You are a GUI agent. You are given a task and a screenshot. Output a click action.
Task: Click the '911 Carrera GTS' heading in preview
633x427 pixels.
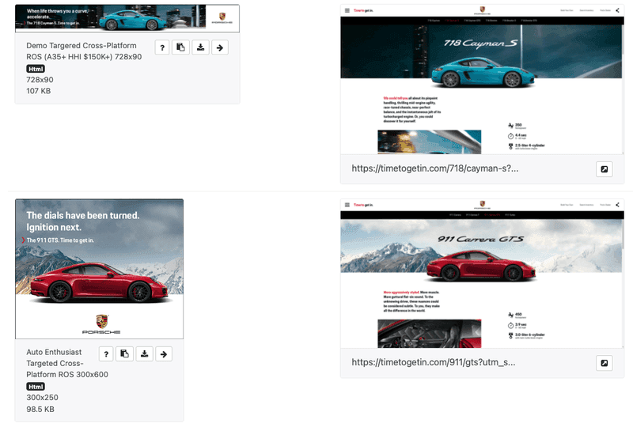pyautogui.click(x=480, y=239)
